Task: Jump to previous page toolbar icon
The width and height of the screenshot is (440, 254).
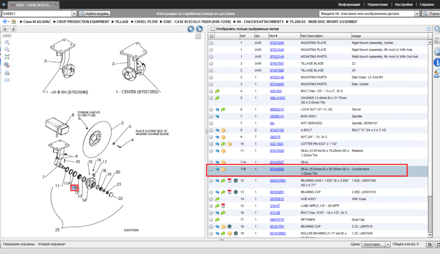Action: click(5, 29)
